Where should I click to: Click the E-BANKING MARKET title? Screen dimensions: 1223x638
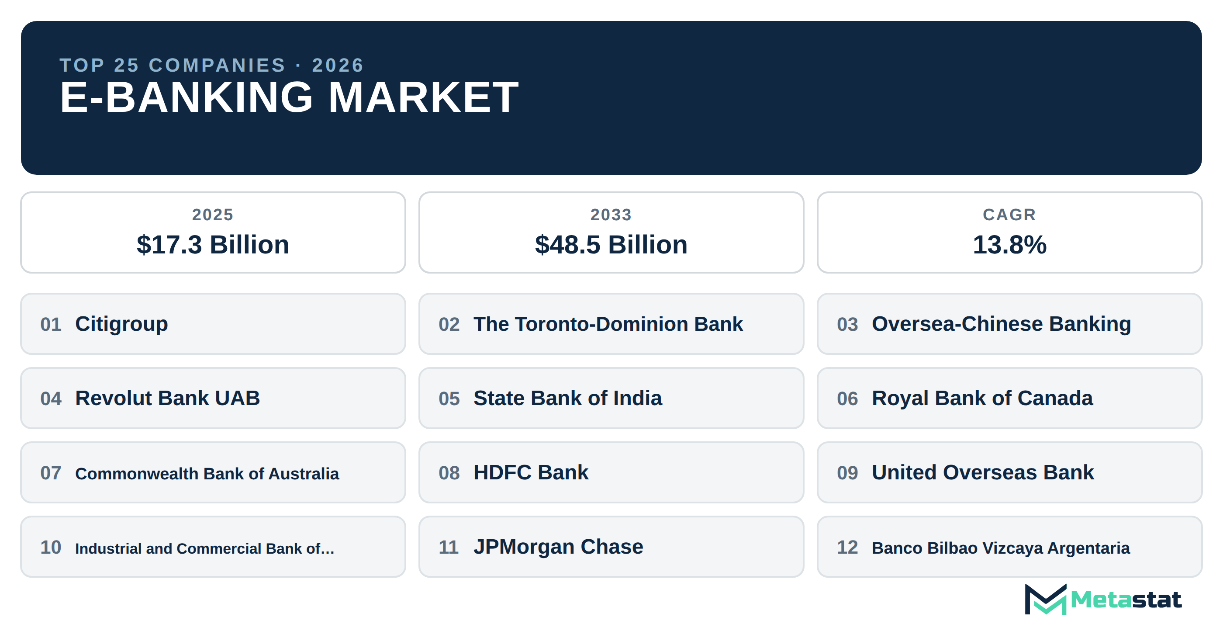pyautogui.click(x=289, y=97)
